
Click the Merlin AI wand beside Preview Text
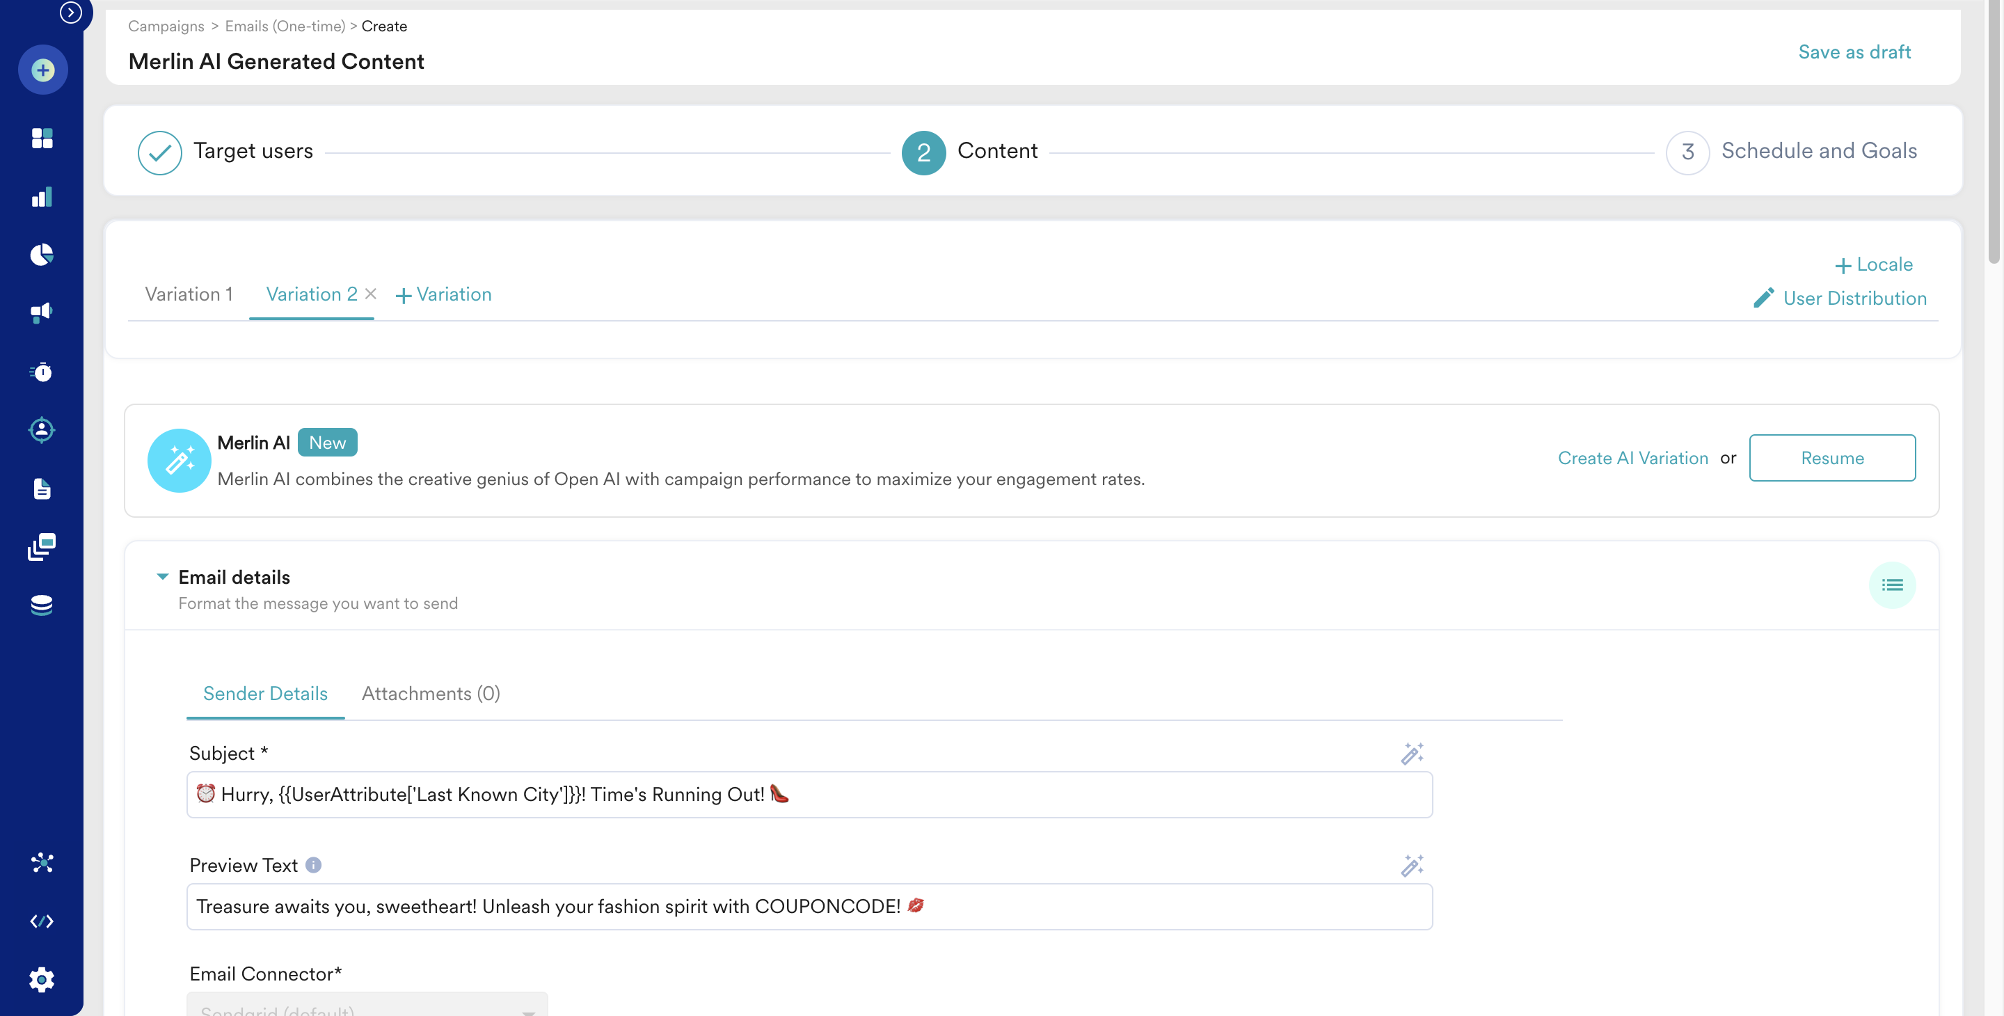pos(1411,865)
